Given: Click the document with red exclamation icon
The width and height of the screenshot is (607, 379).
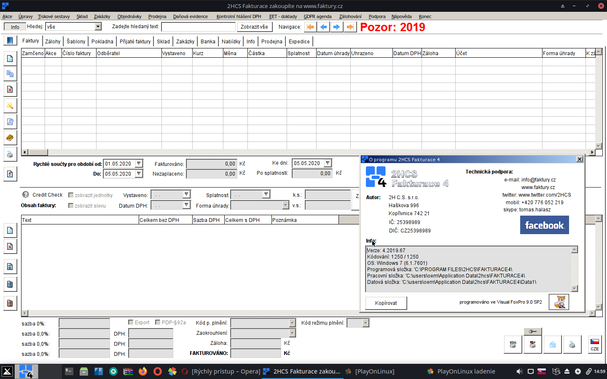Looking at the screenshot, I should (x=10, y=174).
